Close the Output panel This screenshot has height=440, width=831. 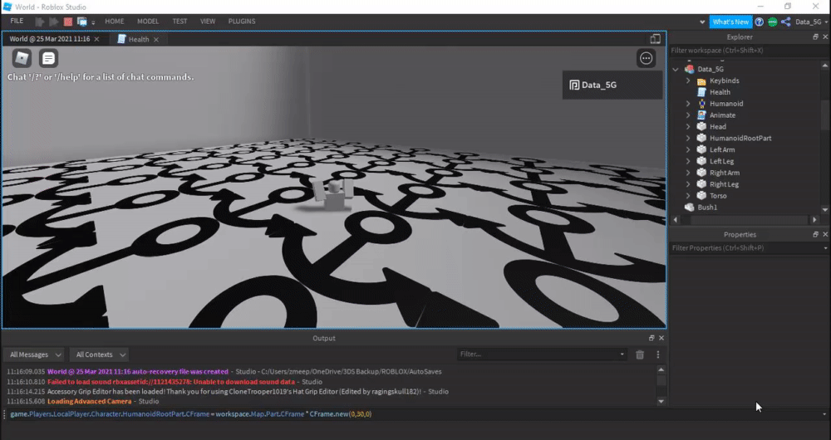661,338
